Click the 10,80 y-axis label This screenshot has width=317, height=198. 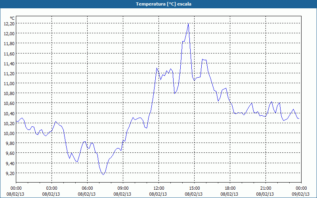(9, 93)
